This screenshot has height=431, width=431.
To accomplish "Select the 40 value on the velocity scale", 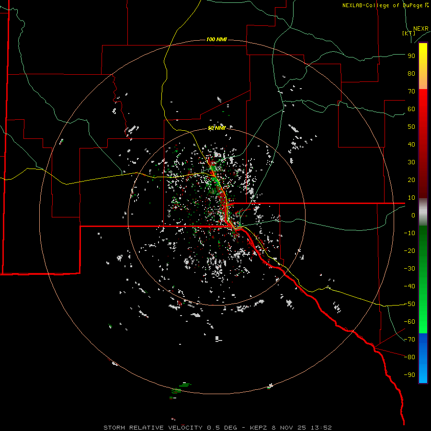I will (x=411, y=145).
